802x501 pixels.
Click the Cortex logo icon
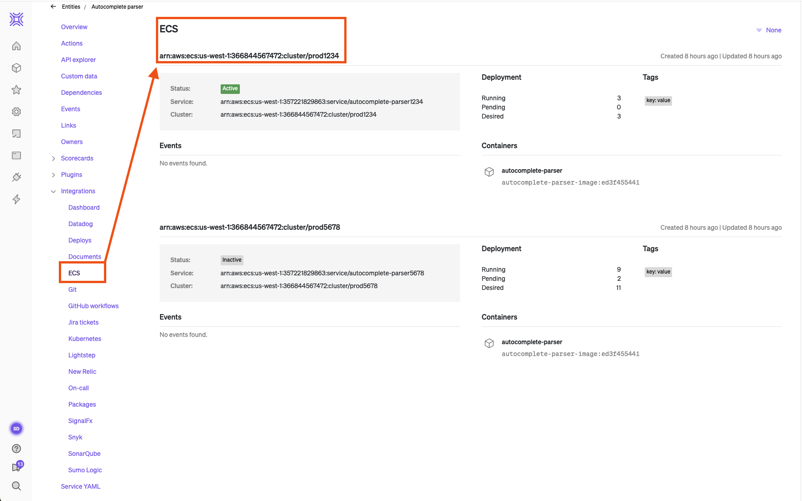(16, 19)
